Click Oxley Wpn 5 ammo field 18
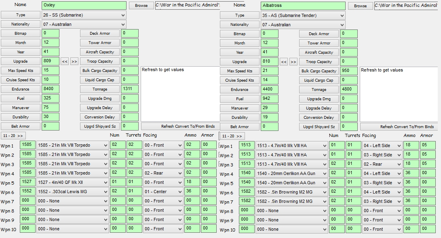The height and width of the screenshot is (238, 441). (192, 182)
